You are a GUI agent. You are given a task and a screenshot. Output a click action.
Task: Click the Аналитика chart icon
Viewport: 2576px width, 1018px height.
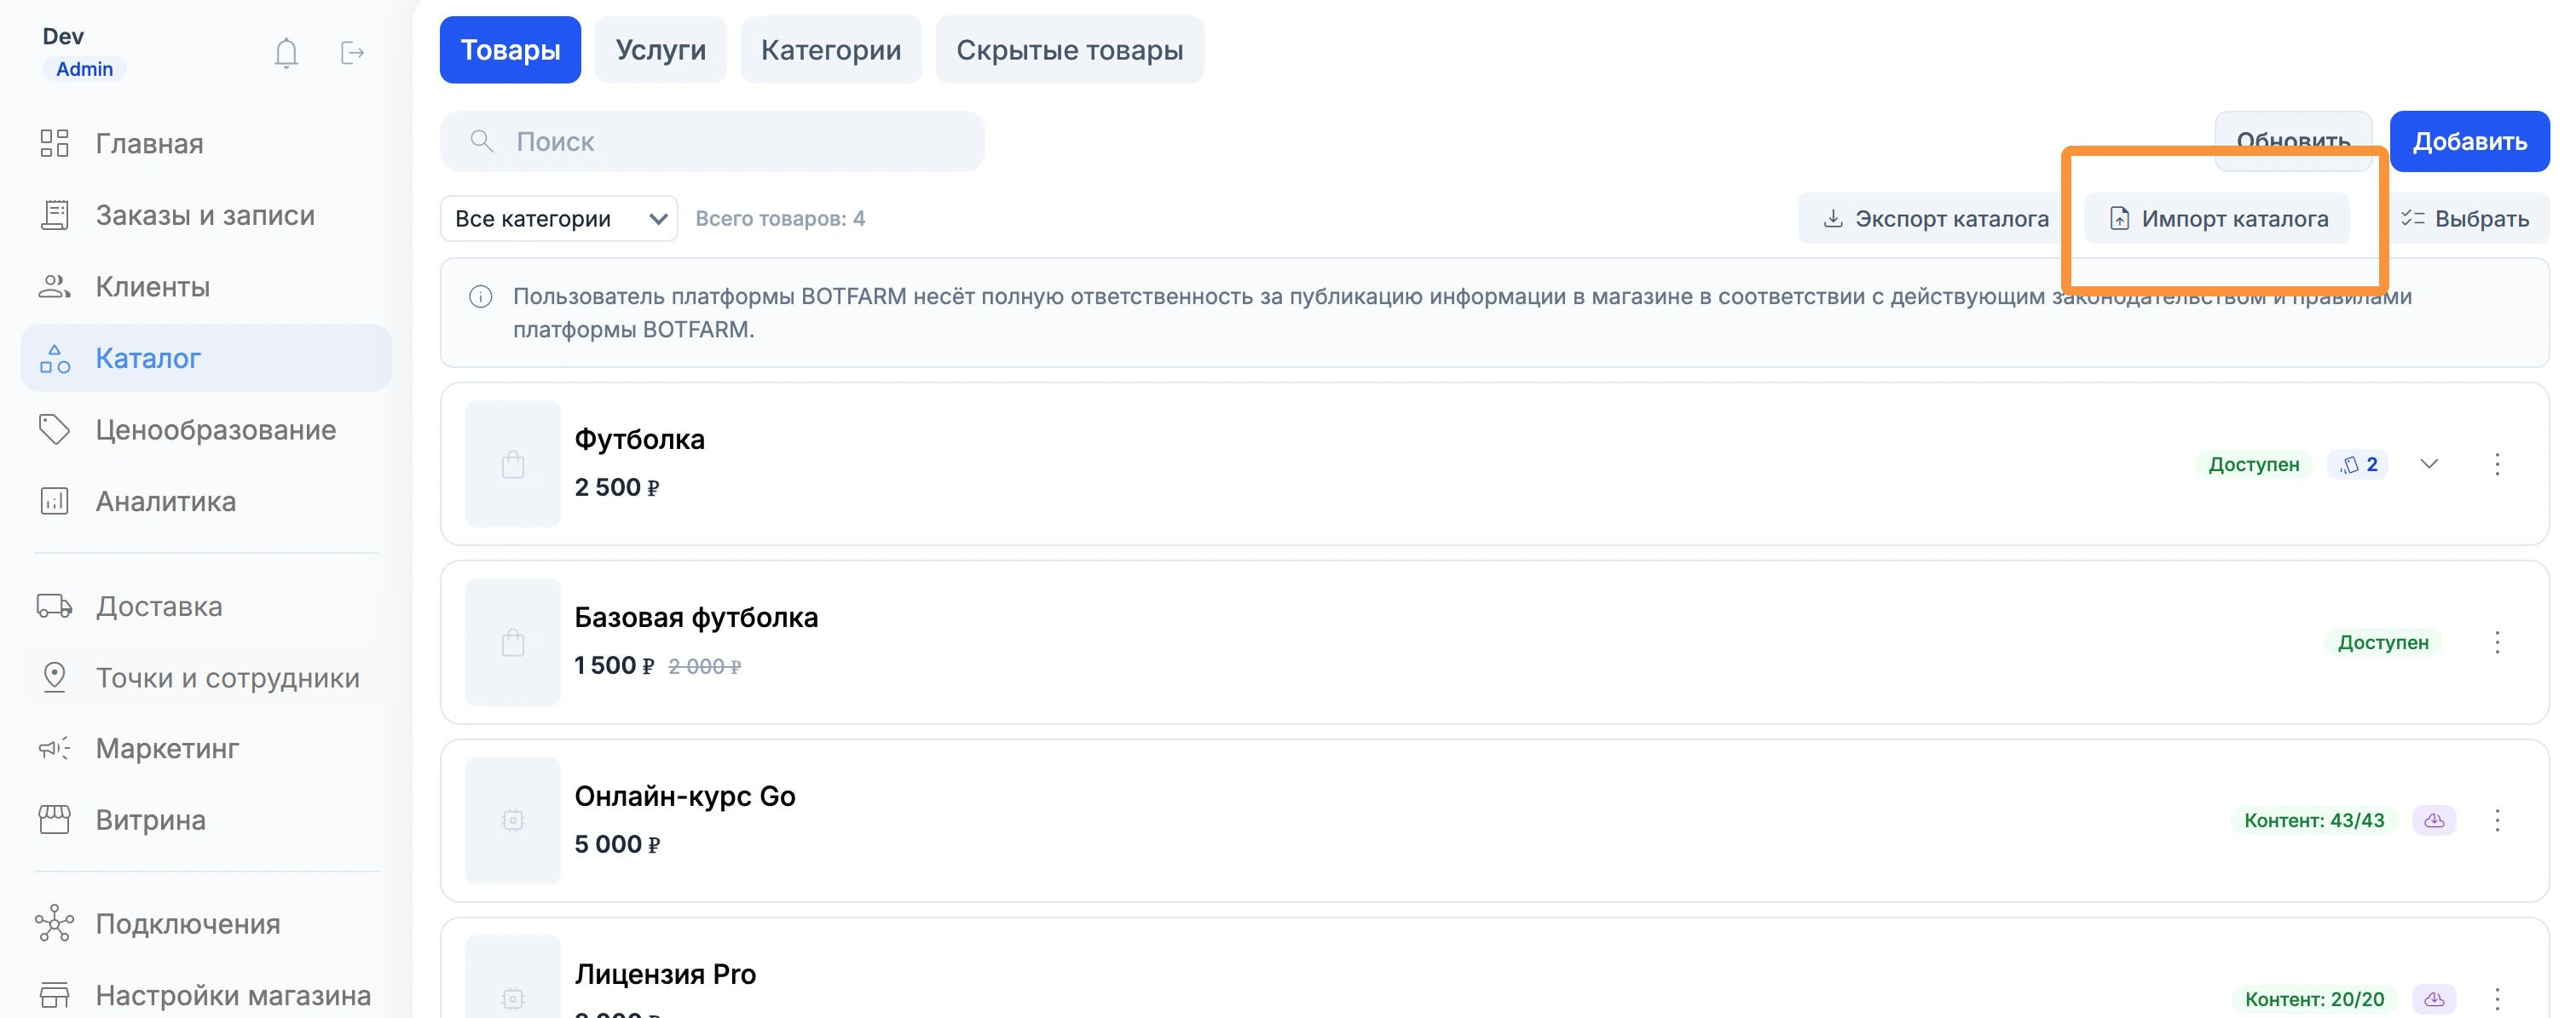54,501
